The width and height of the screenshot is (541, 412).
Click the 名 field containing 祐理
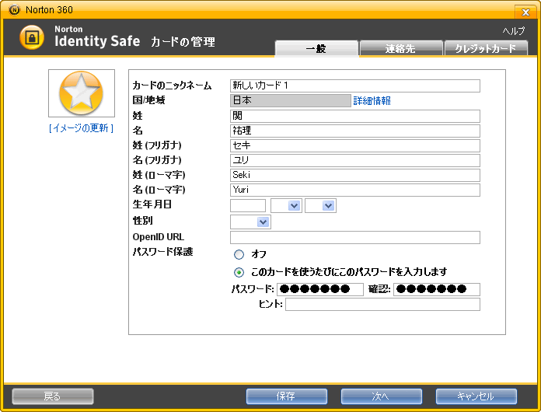[x=355, y=131]
